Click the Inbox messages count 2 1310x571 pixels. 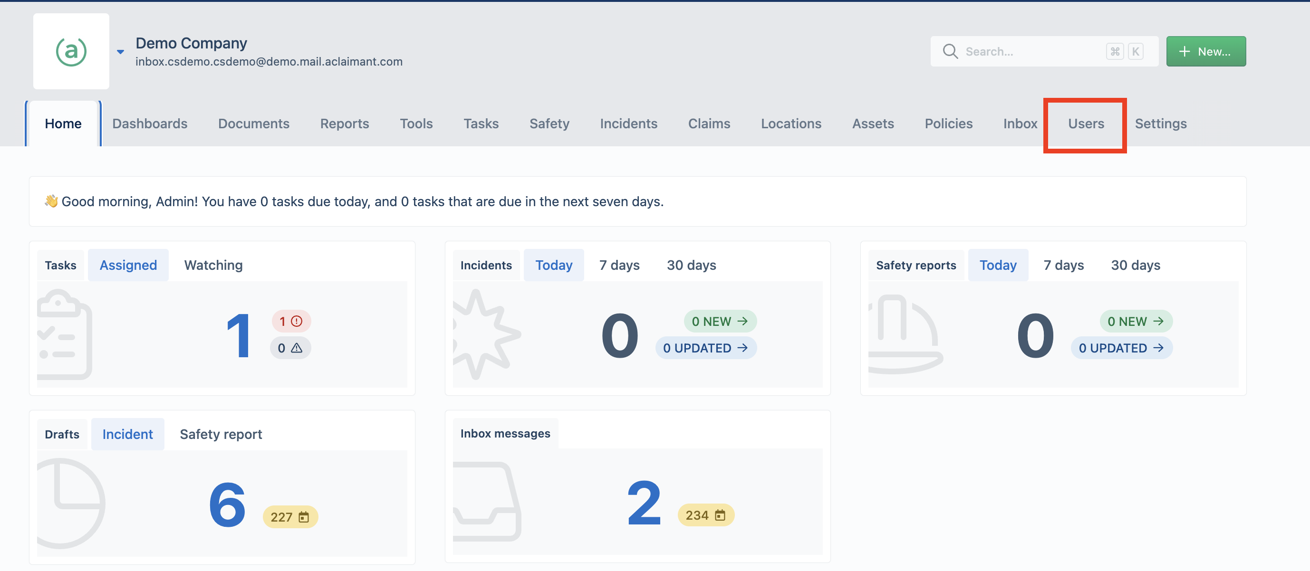[x=644, y=503]
